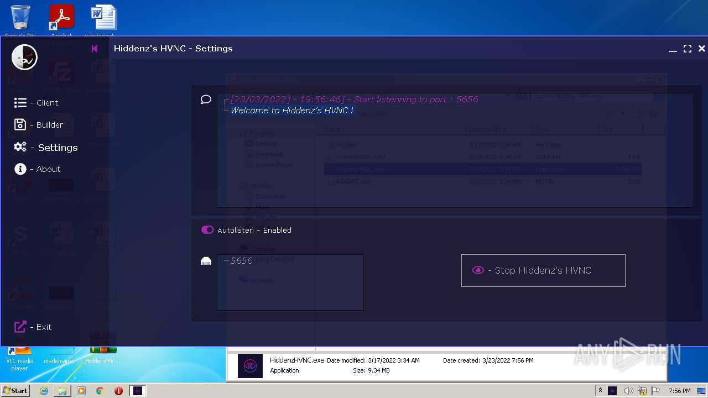
Task: Collapse the sidebar with the purple arrow icon
Action: click(95, 49)
